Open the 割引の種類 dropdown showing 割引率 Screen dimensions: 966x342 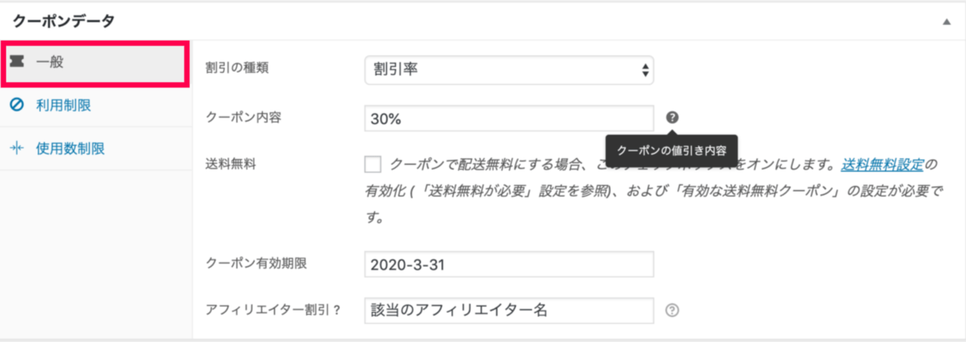(508, 70)
